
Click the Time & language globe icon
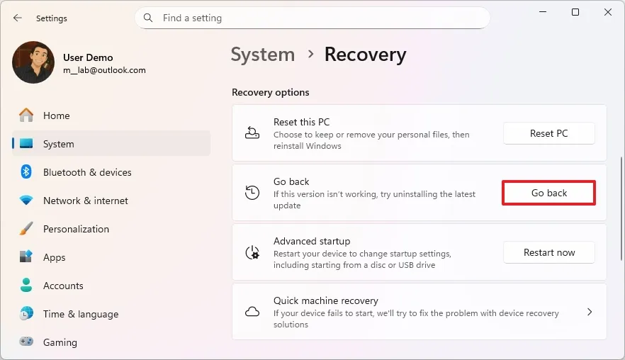[x=26, y=314]
